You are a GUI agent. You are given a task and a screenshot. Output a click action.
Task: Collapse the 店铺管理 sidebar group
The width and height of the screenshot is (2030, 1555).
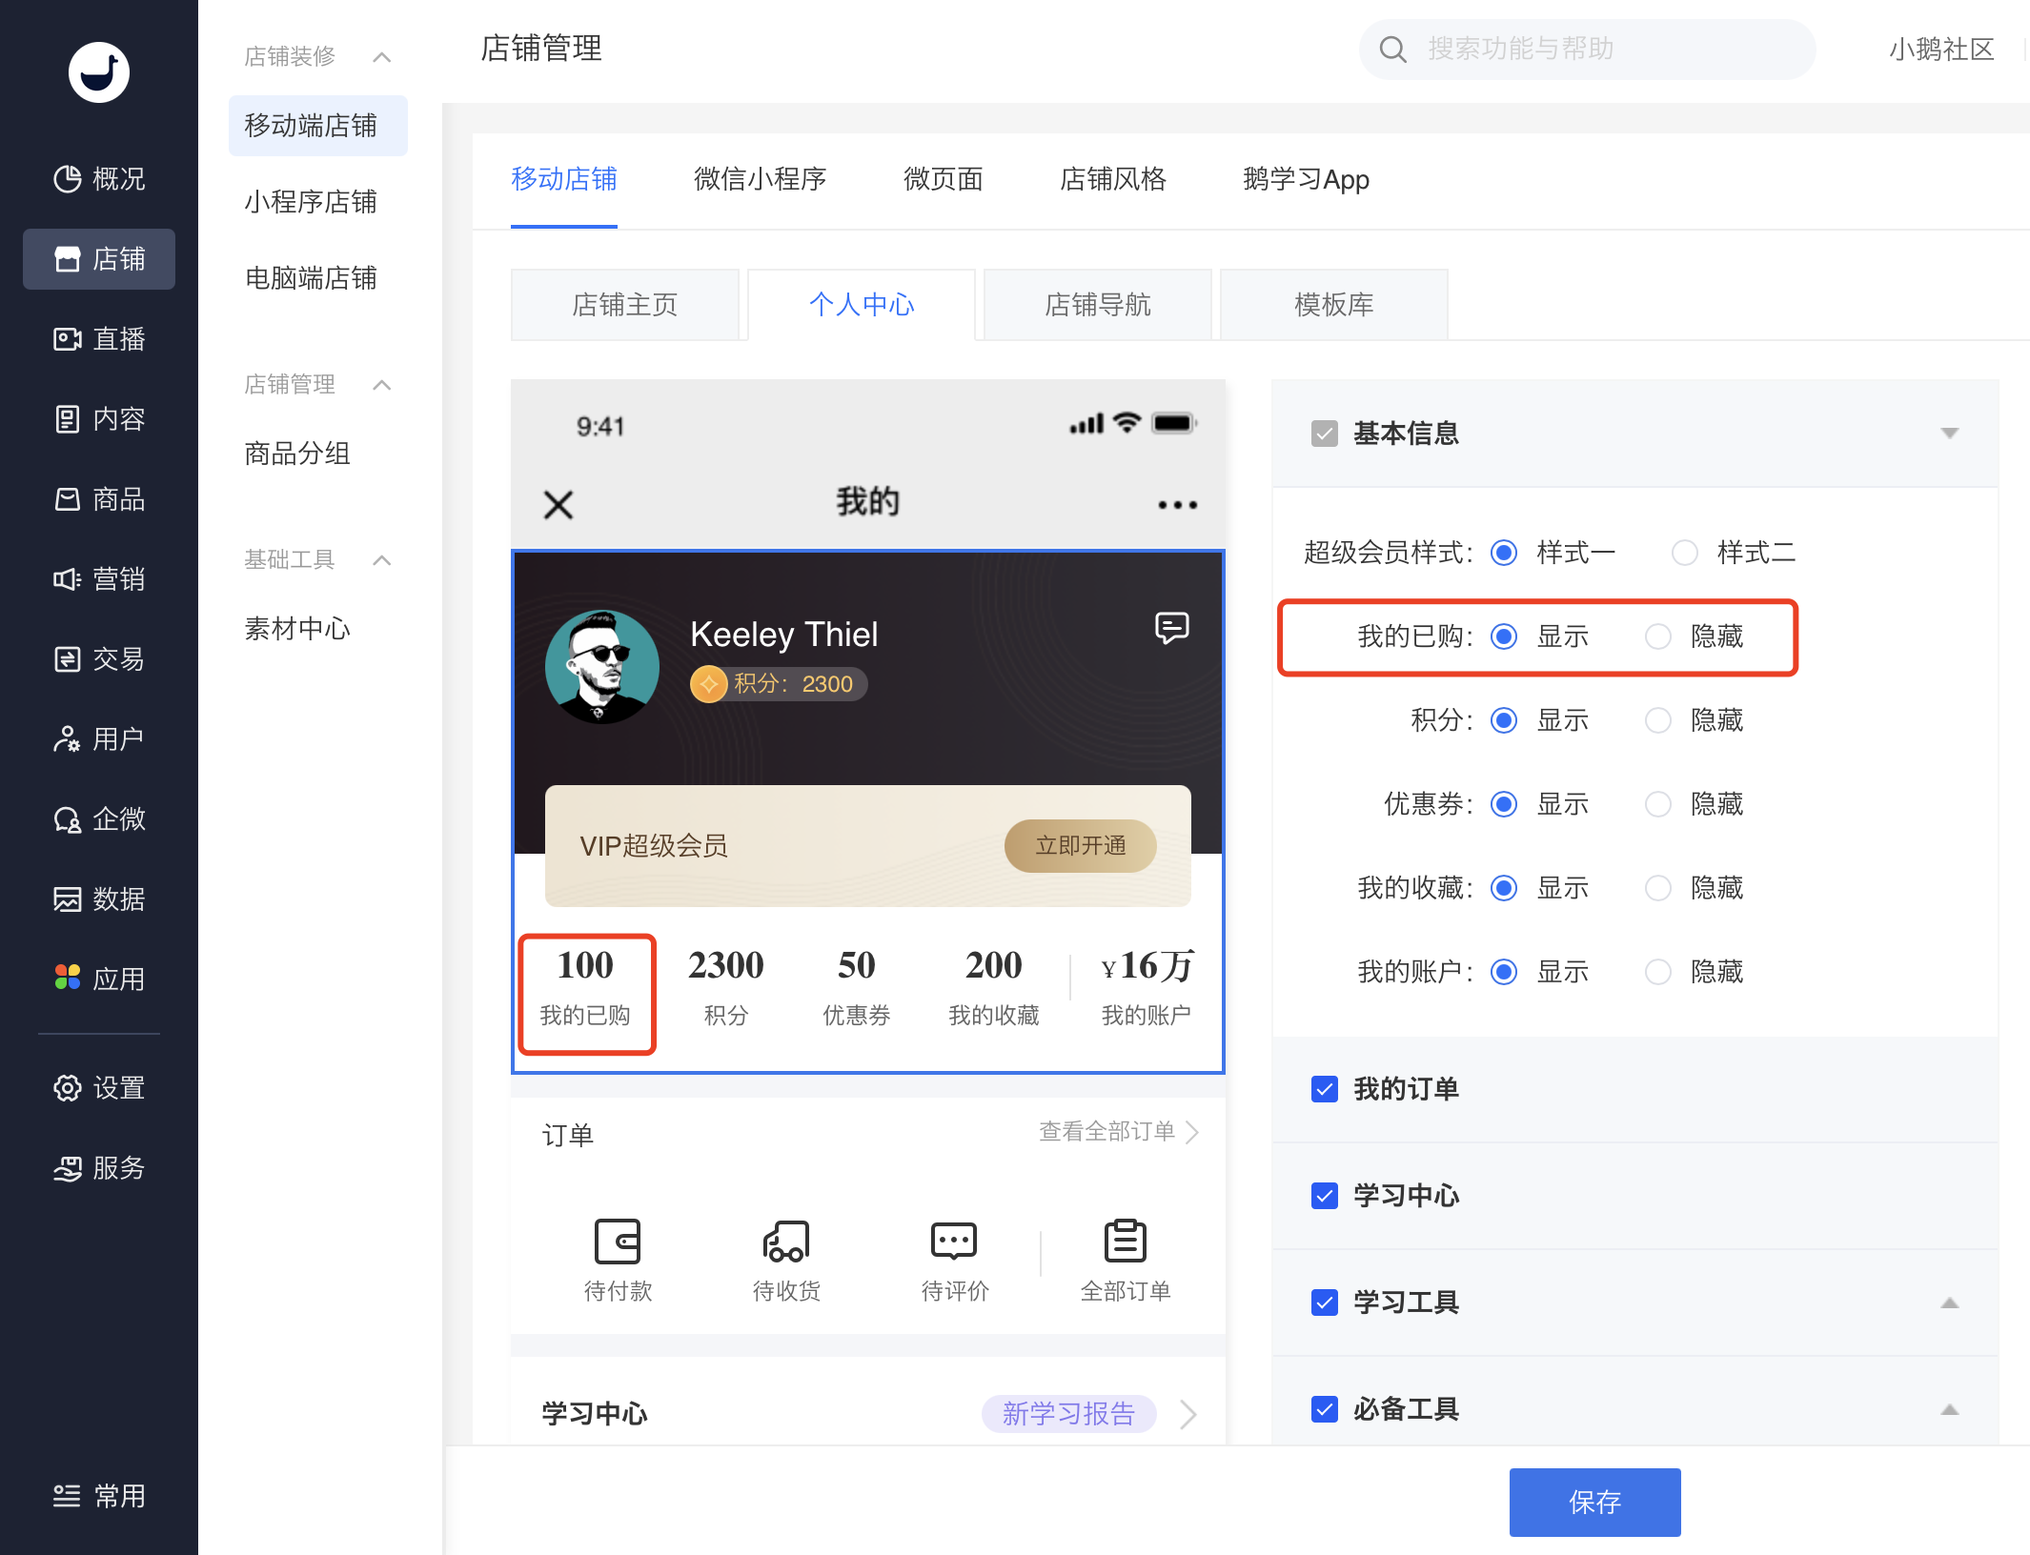(382, 385)
